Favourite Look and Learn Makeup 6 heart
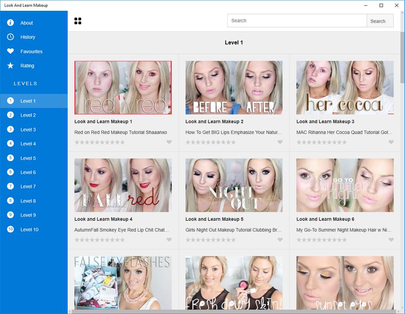405x314 pixels. click(x=391, y=240)
